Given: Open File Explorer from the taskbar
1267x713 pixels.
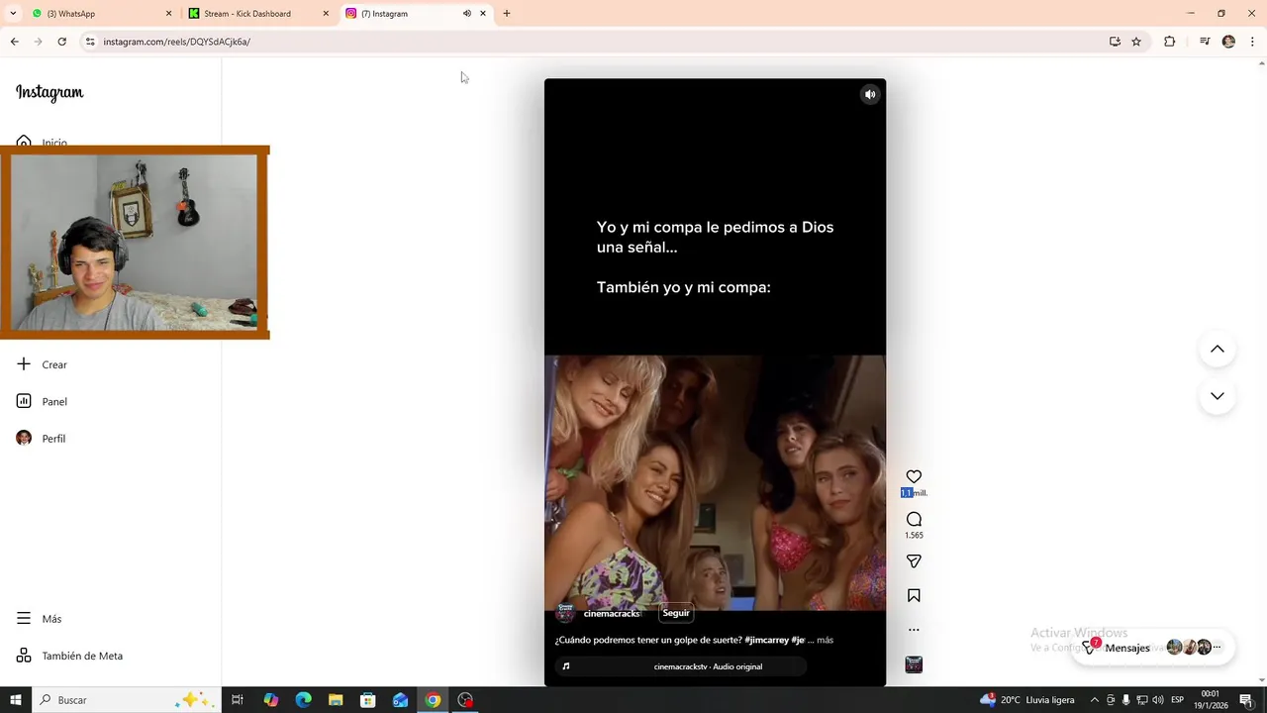Looking at the screenshot, I should tap(336, 700).
